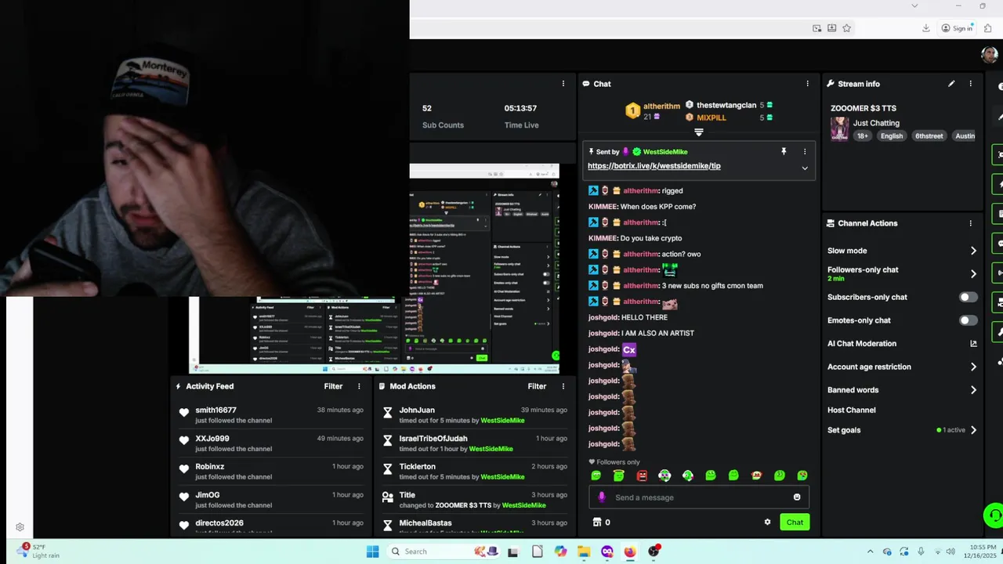Select the English stream tag
Image resolution: width=1003 pixels, height=564 pixels.
pos(891,136)
